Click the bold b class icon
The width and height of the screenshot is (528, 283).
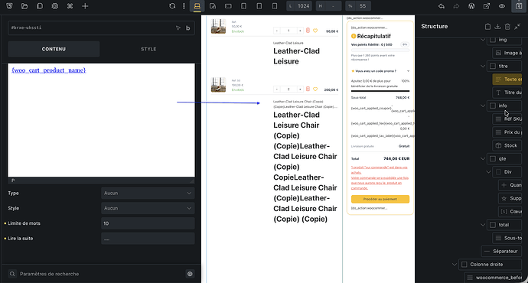click(x=188, y=28)
